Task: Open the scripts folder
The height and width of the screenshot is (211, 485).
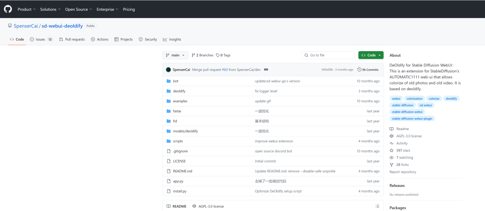Action: [x=178, y=141]
